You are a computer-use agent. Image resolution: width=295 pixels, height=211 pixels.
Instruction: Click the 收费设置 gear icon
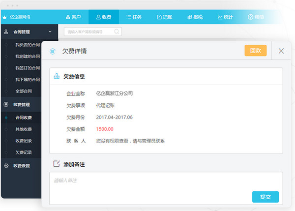click(6, 166)
